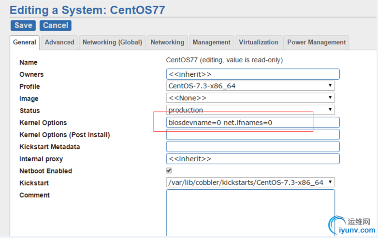Click the Save button
The width and height of the screenshot is (378, 238).
[x=23, y=26]
